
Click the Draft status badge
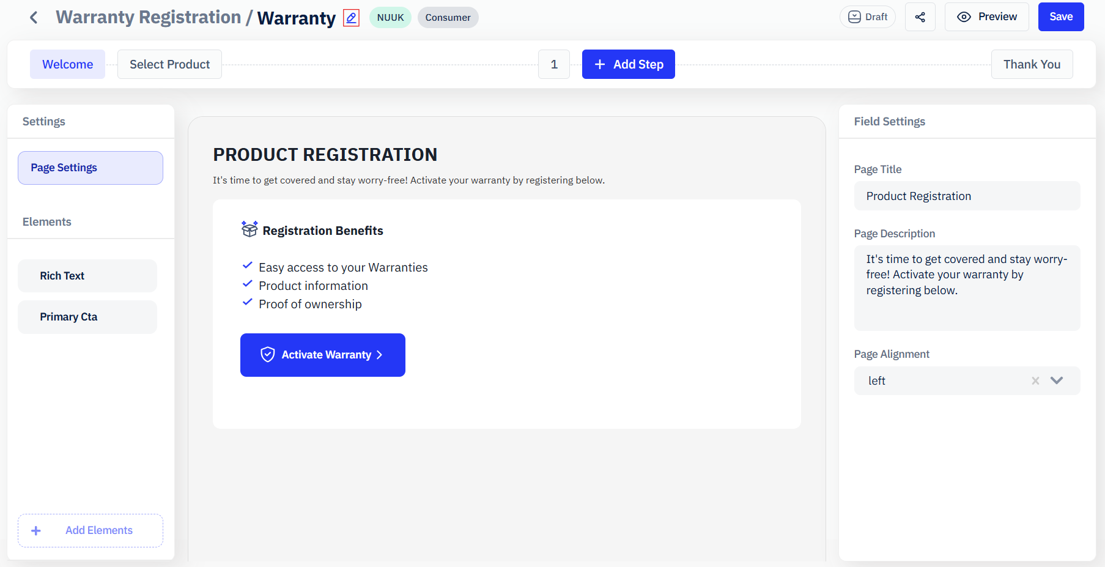click(868, 17)
